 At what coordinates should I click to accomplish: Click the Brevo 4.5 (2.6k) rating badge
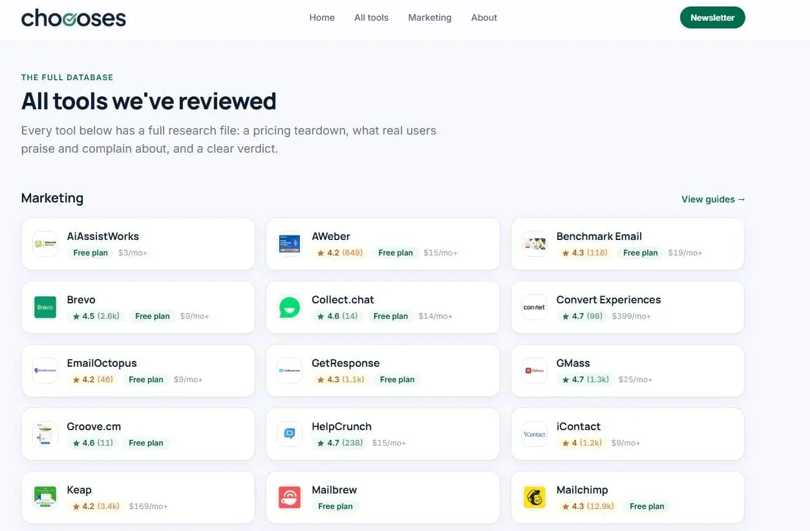[x=96, y=316]
